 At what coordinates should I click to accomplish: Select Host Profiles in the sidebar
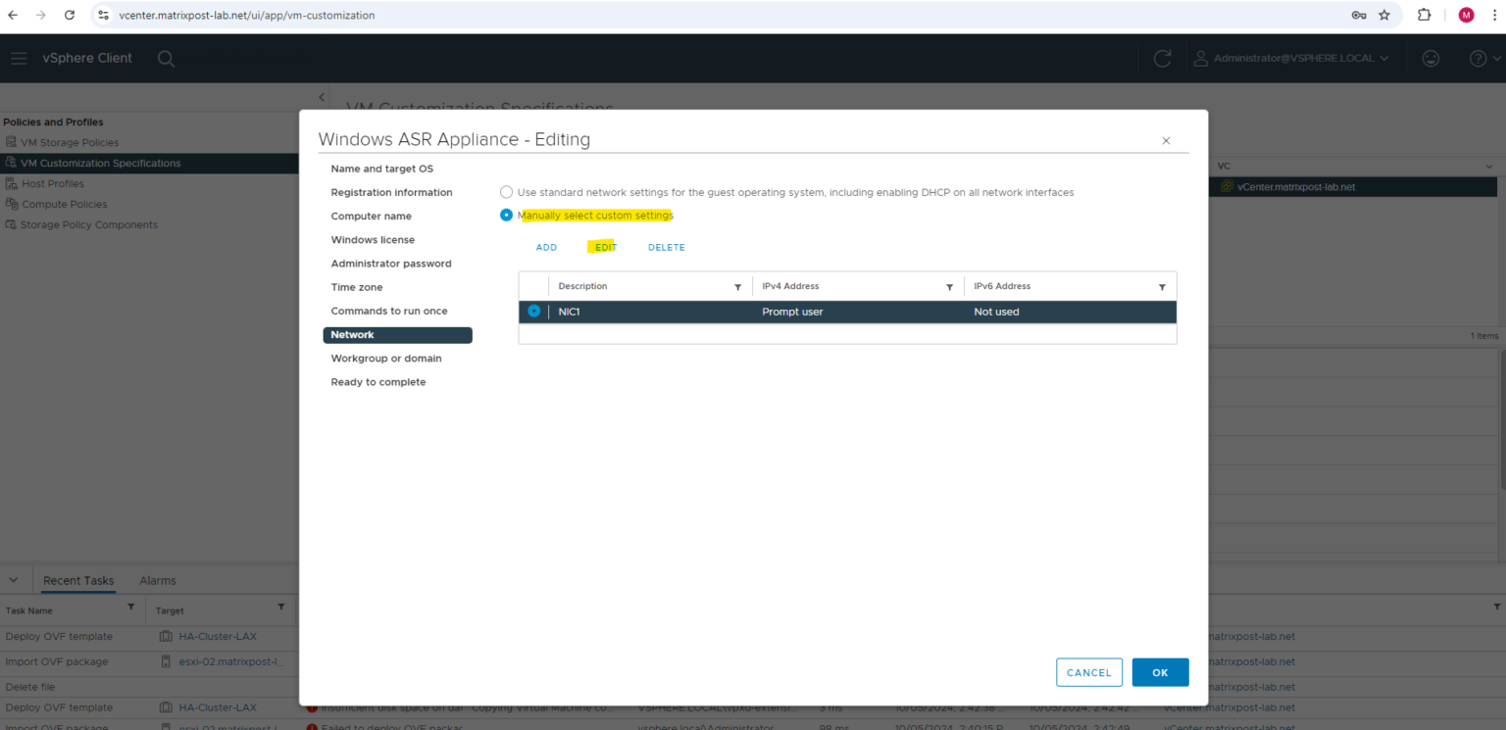tap(53, 183)
